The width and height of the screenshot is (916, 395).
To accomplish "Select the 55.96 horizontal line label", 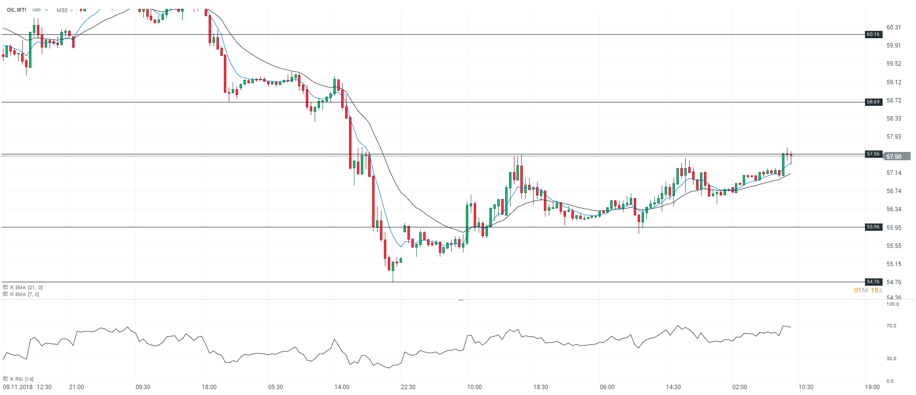I will click(873, 227).
